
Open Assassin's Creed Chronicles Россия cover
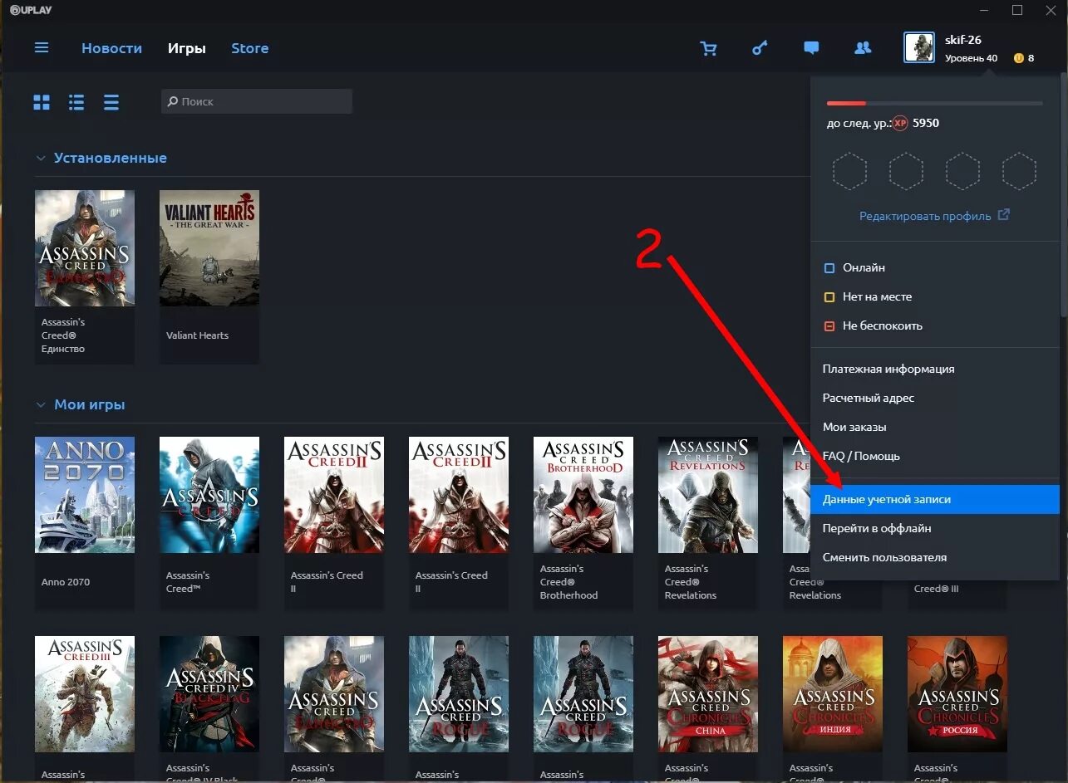(957, 694)
